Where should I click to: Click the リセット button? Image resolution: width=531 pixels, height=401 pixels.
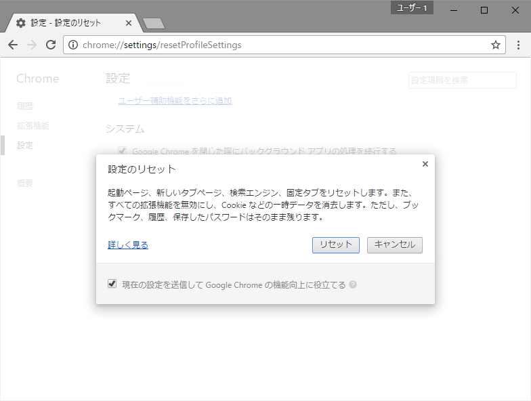pyautogui.click(x=336, y=245)
